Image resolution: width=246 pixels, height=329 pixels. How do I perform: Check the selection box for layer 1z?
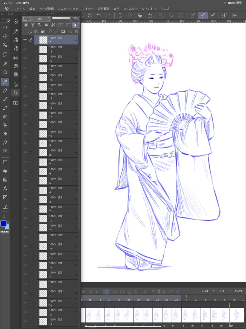(31, 218)
